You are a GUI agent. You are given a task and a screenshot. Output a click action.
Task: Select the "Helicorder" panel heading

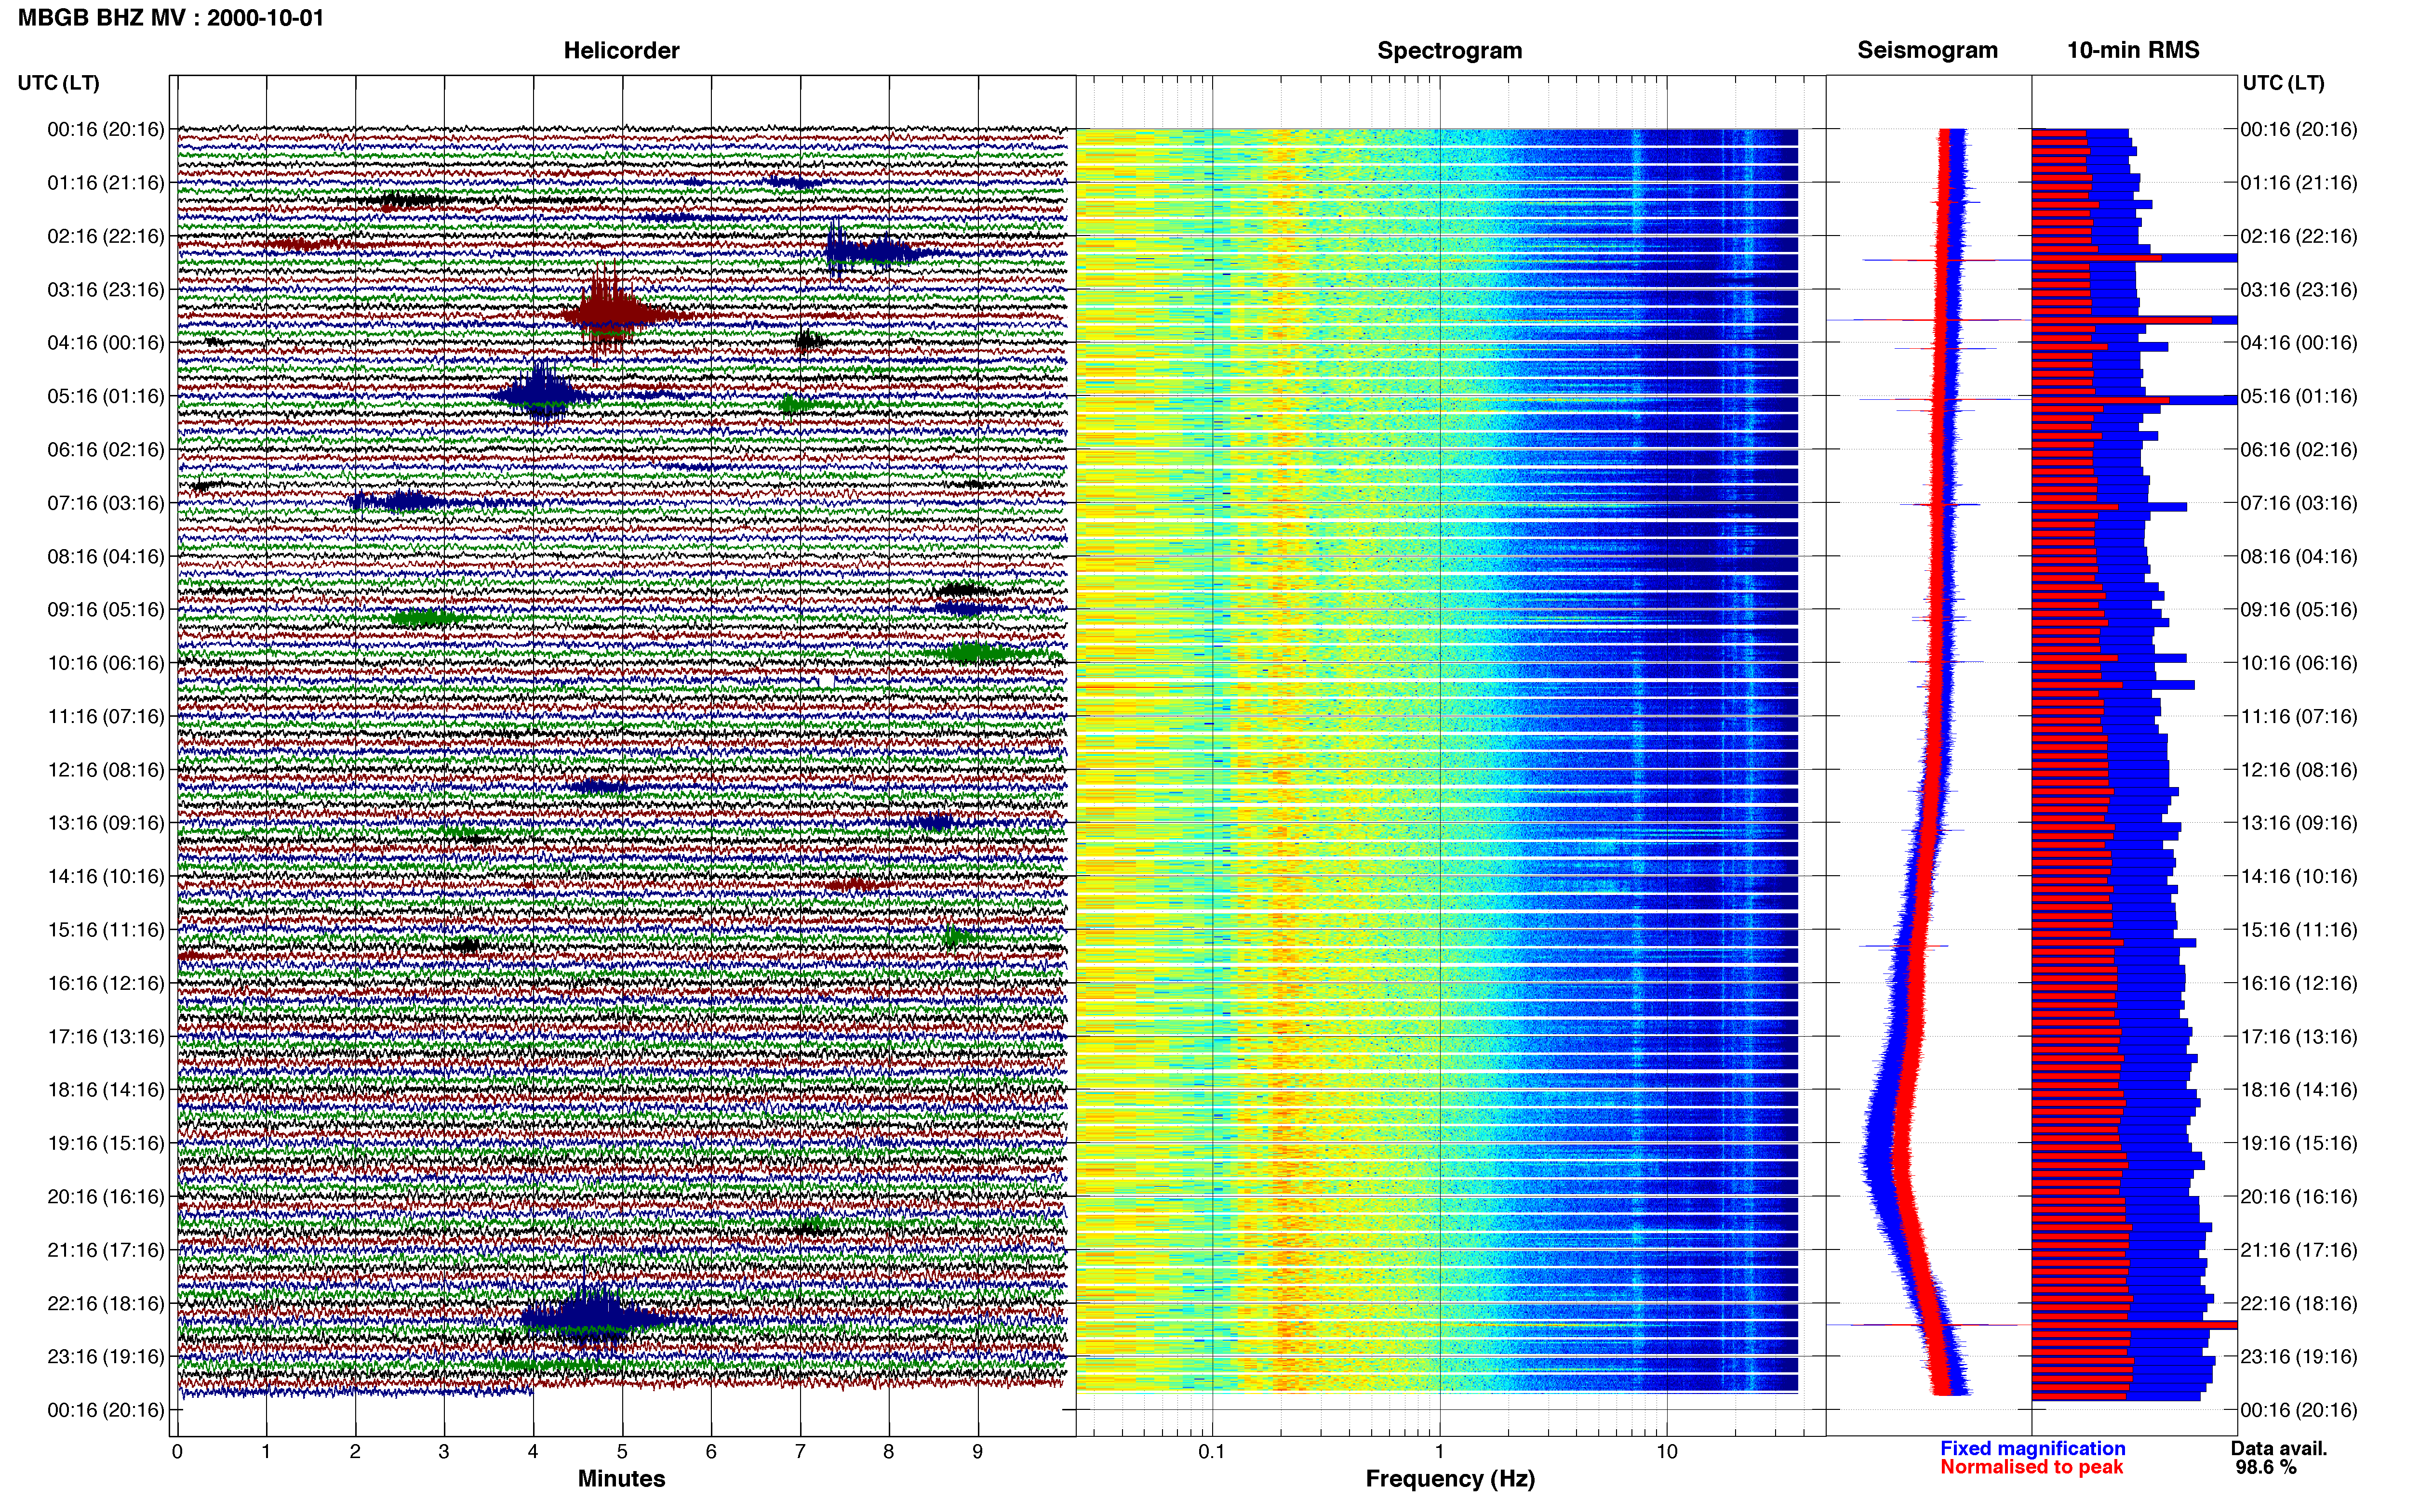(621, 50)
